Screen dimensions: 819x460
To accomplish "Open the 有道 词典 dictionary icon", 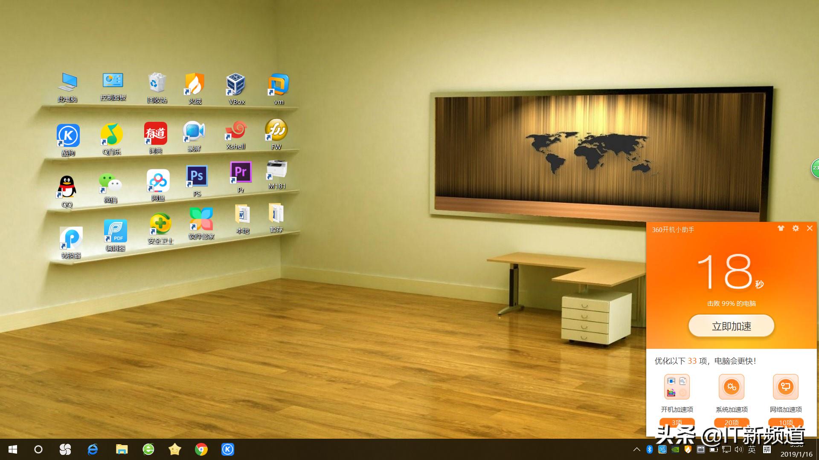I will tap(156, 134).
